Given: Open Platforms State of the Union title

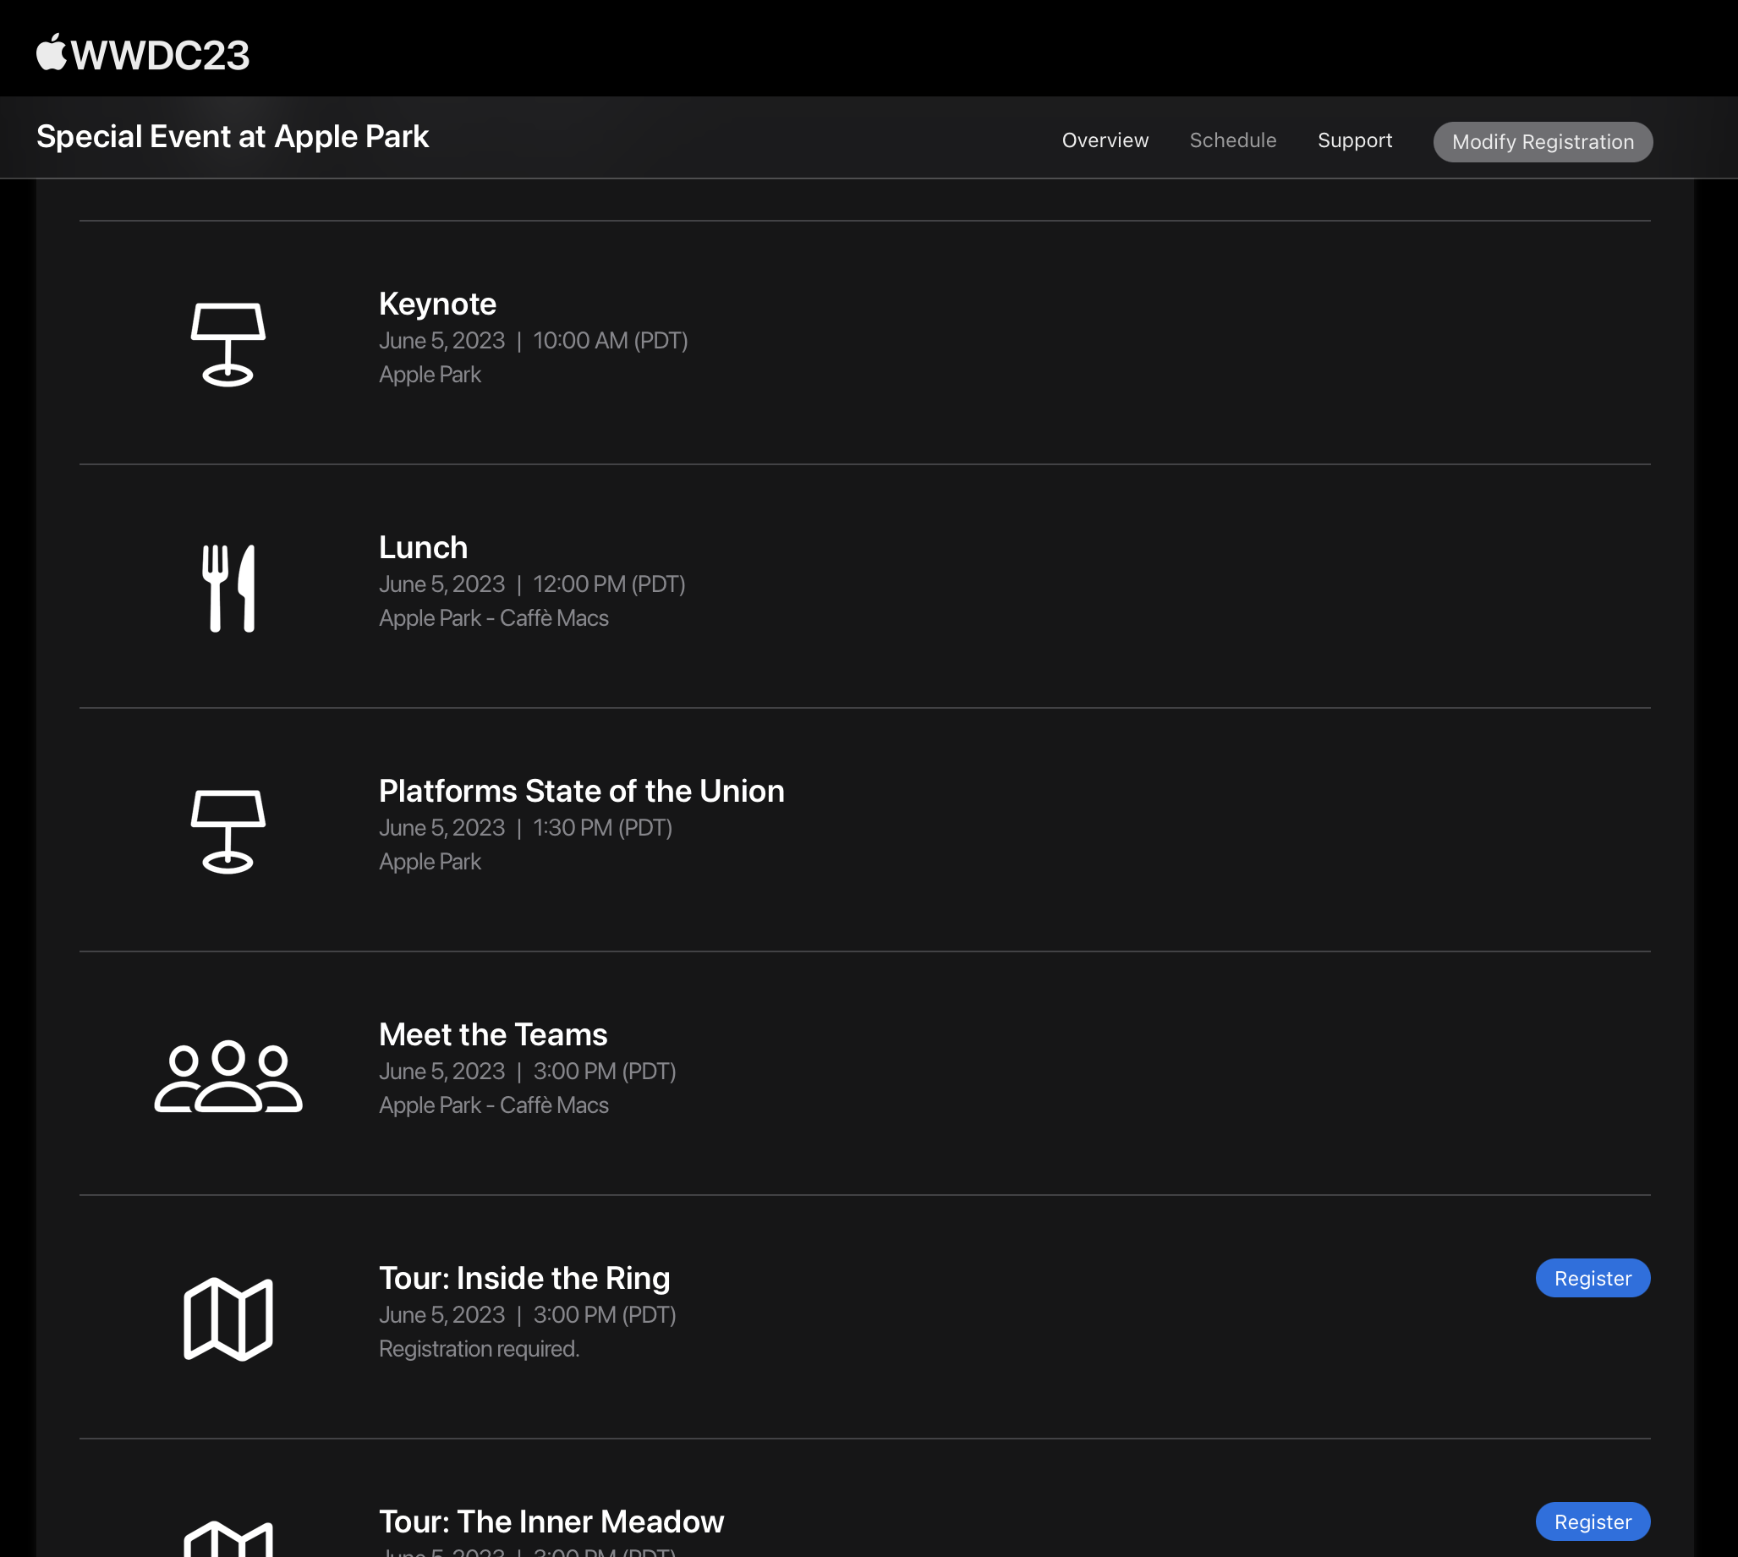Looking at the screenshot, I should (581, 792).
